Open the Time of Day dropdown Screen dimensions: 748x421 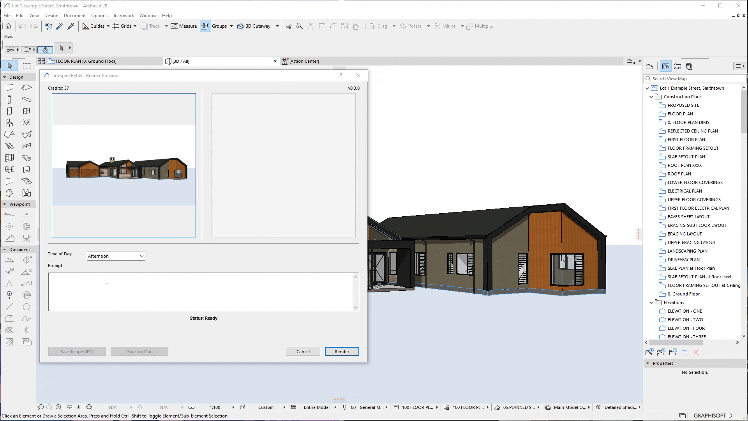point(116,256)
